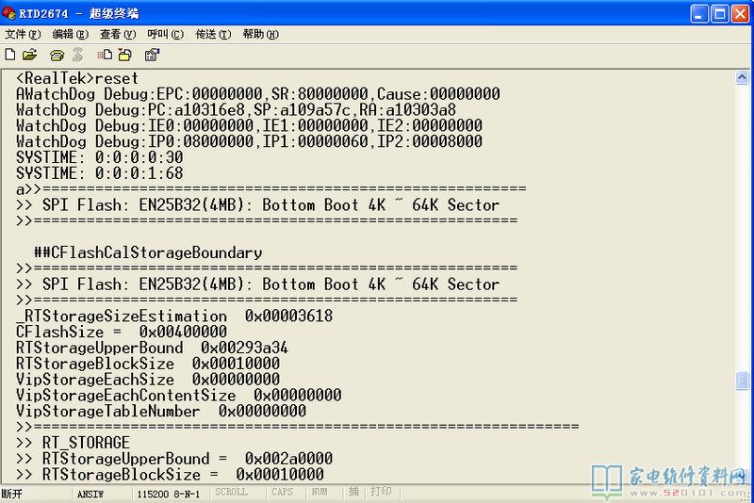Image resolution: width=754 pixels, height=503 pixels.
Task: Close the RTD2674 terminal window
Action: pyautogui.click(x=741, y=13)
